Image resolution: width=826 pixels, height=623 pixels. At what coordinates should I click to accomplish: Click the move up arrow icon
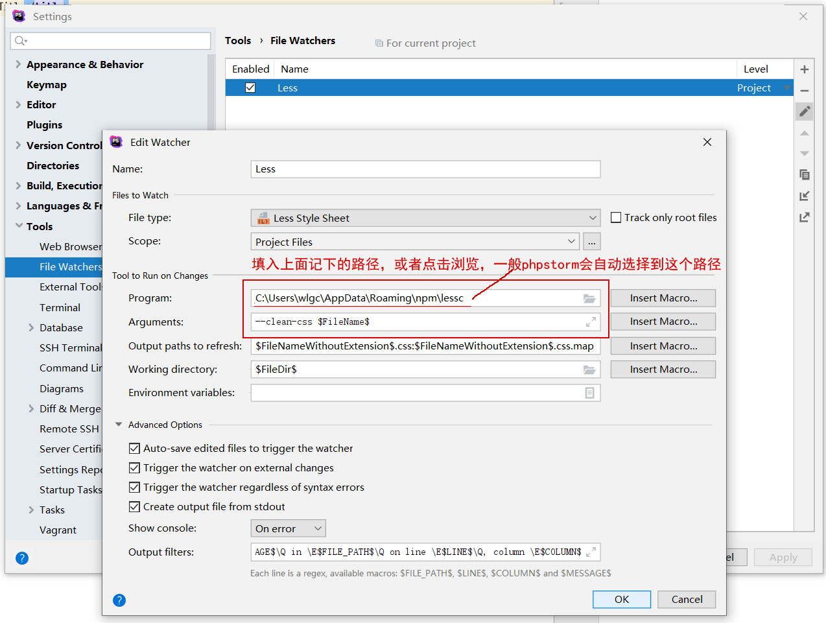(x=804, y=133)
